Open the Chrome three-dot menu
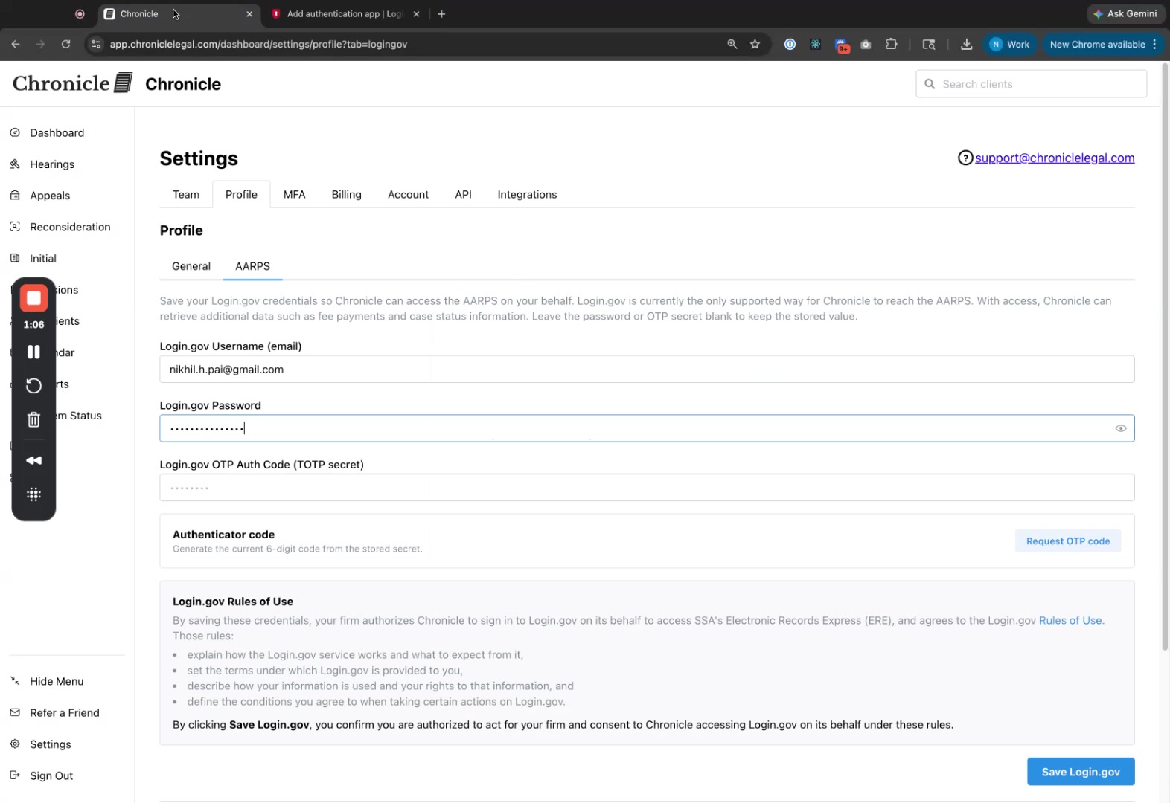 pyautogui.click(x=1154, y=44)
